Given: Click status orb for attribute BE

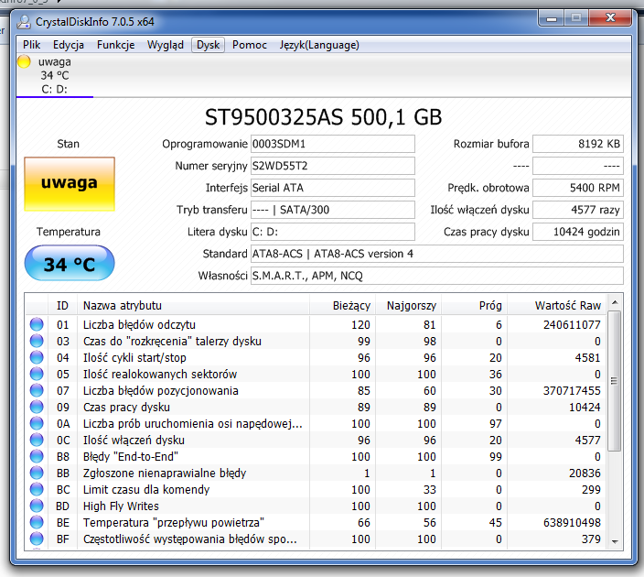Looking at the screenshot, I should pyautogui.click(x=37, y=522).
